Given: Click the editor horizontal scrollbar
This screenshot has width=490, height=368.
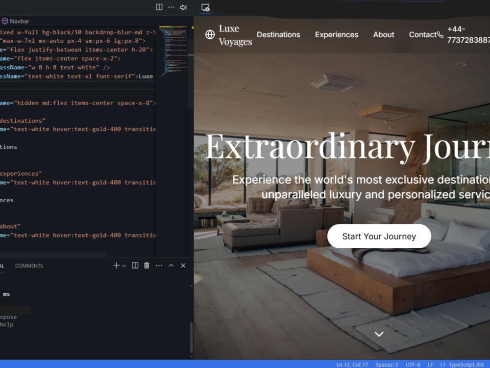Looking at the screenshot, I should 53,254.
